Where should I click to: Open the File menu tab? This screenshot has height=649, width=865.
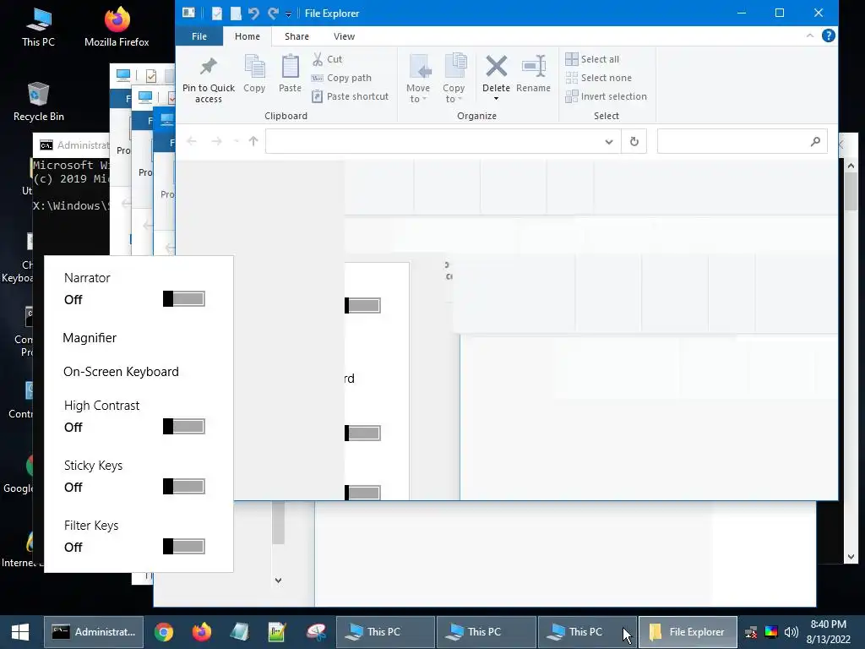click(199, 36)
